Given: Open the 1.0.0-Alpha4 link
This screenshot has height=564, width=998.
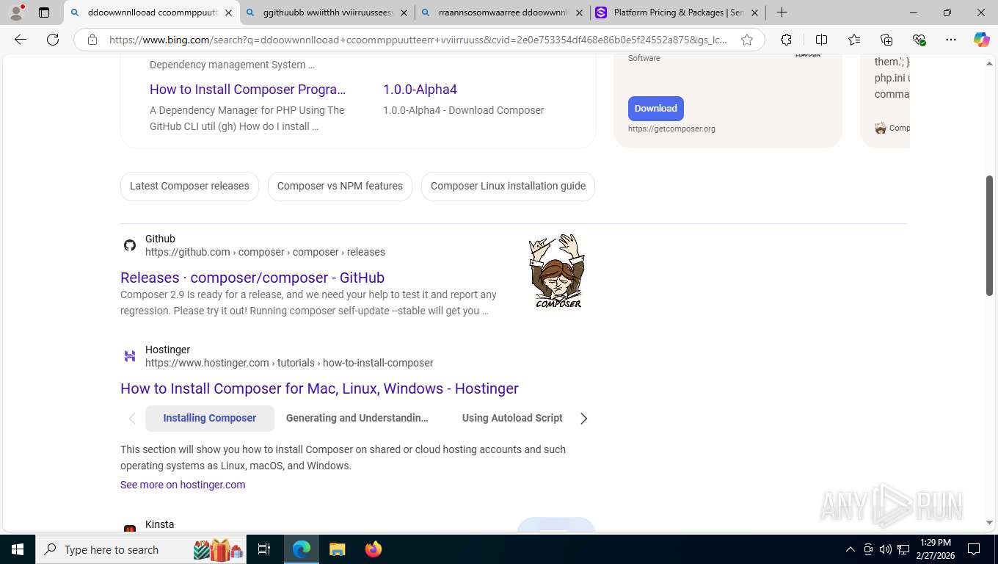Looking at the screenshot, I should (x=420, y=90).
